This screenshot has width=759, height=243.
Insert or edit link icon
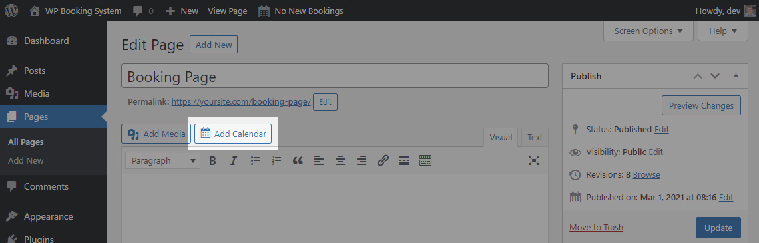tap(383, 160)
